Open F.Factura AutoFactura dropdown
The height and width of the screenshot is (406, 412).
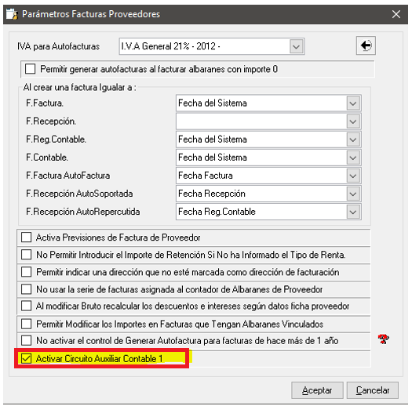pyautogui.click(x=353, y=176)
